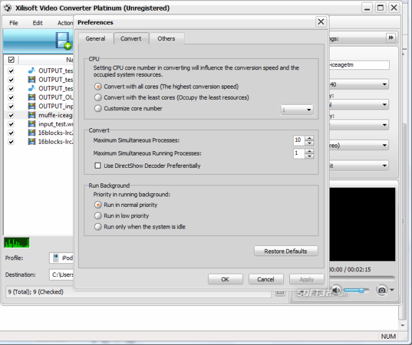Screen dimensions: 412x345
Task: Click the Restore Defaults button
Action: coord(286,251)
